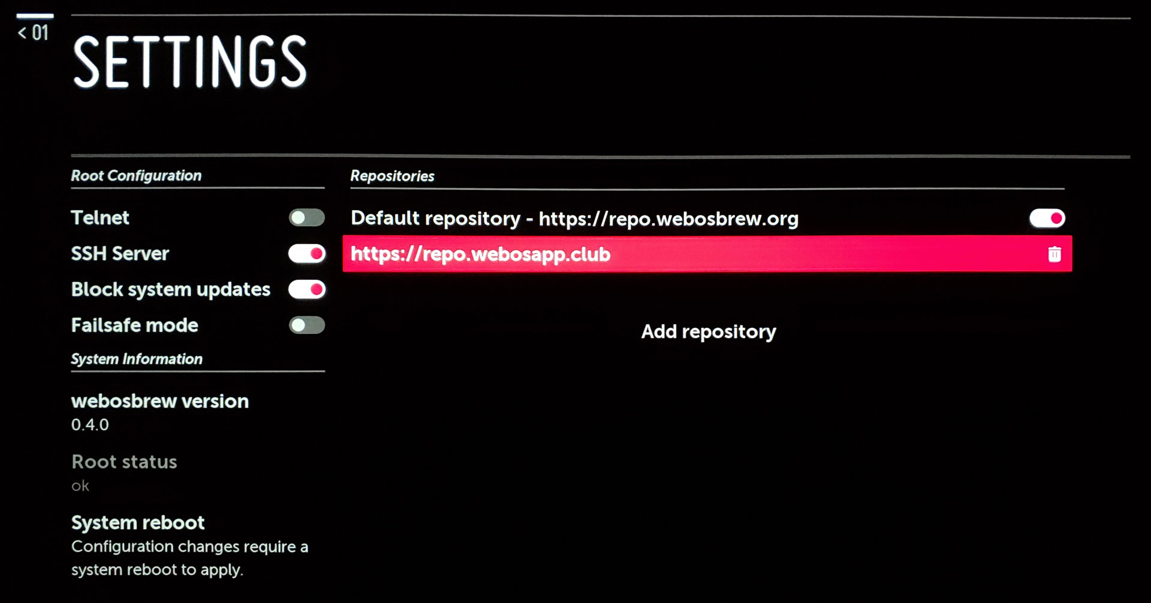Click the SETTINGS page title
This screenshot has height=603, width=1151.
[189, 62]
